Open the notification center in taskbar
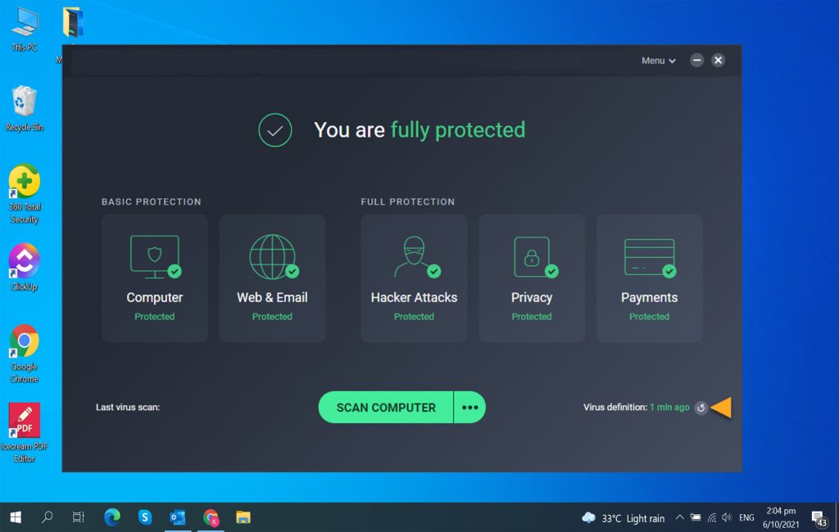Image resolution: width=839 pixels, height=532 pixels. 818,518
